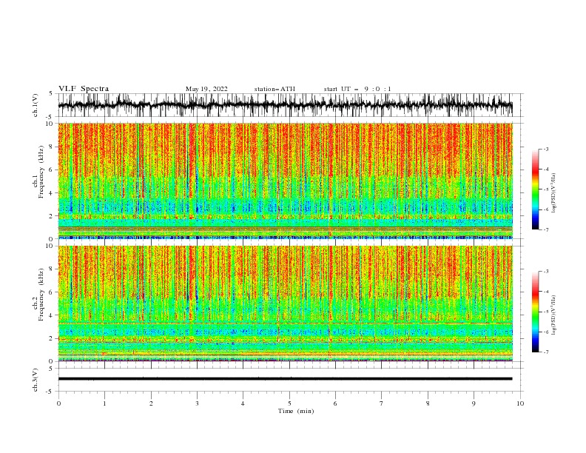
Task: Click time axis tick label "4"
Action: tap(243, 403)
